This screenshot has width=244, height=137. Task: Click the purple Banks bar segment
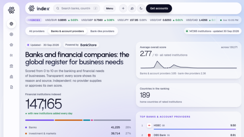[x=40, y=120]
